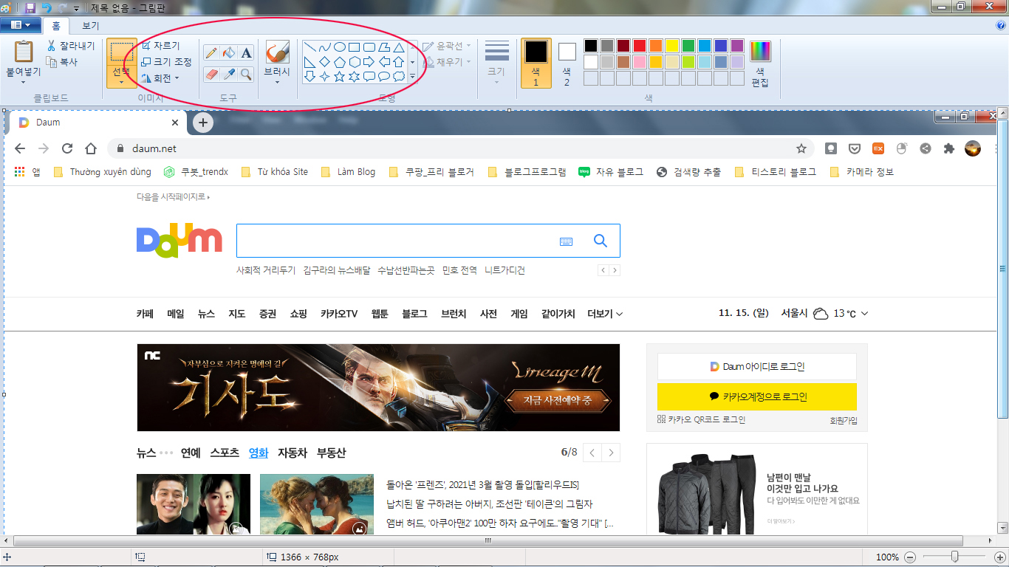
Task: Click the Undo arrow in title bar
Action: (47, 8)
